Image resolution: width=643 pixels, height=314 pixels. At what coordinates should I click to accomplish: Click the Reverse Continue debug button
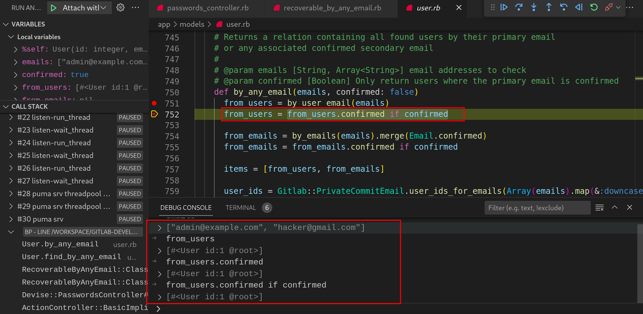[x=579, y=7]
